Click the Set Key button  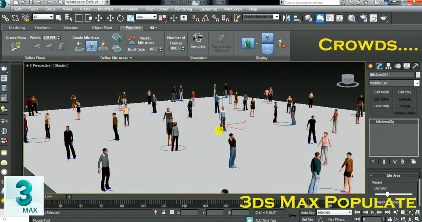click(308, 219)
